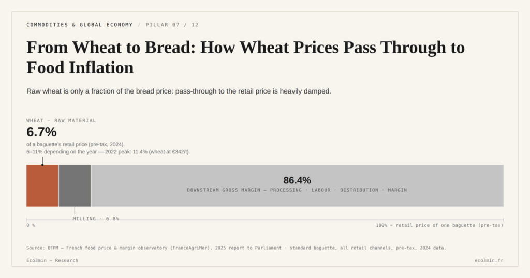Select the dark gray milling bar segment
The height and width of the screenshot is (278, 530).
[x=75, y=186]
